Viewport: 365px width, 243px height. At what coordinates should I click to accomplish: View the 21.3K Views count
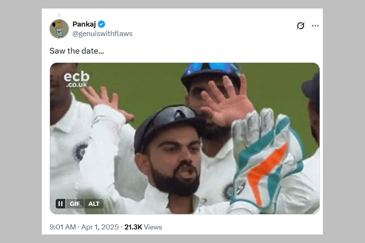(143, 227)
